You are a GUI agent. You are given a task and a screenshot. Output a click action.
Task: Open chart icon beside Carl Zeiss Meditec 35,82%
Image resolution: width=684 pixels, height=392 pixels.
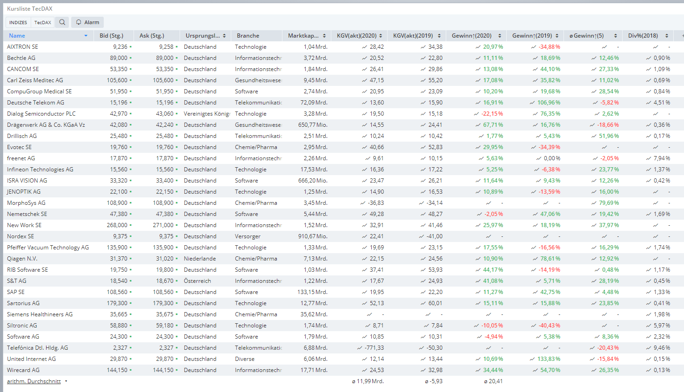click(x=535, y=80)
